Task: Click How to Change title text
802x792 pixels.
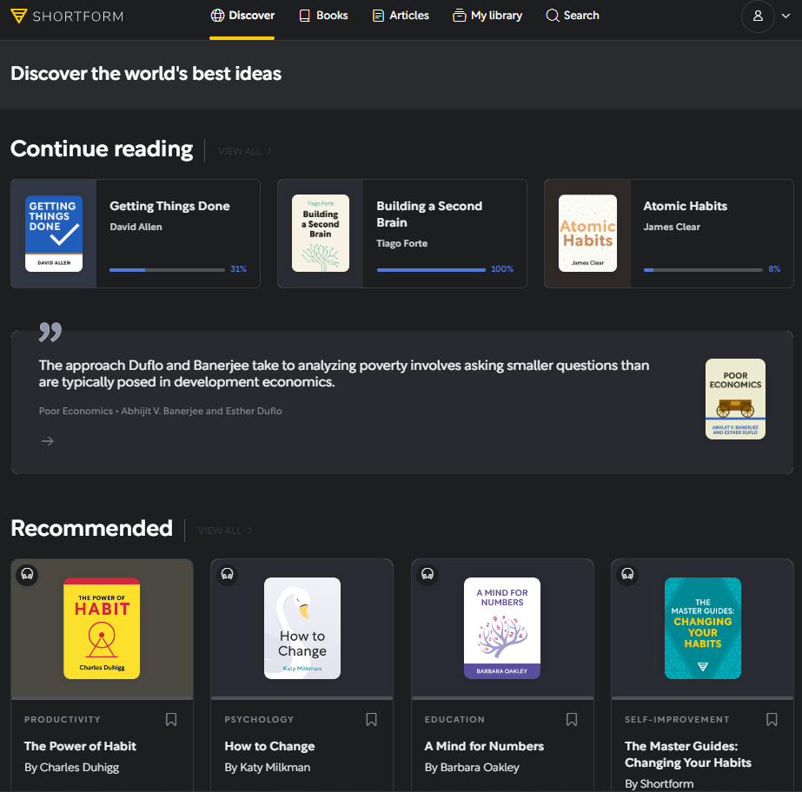Action: point(269,747)
